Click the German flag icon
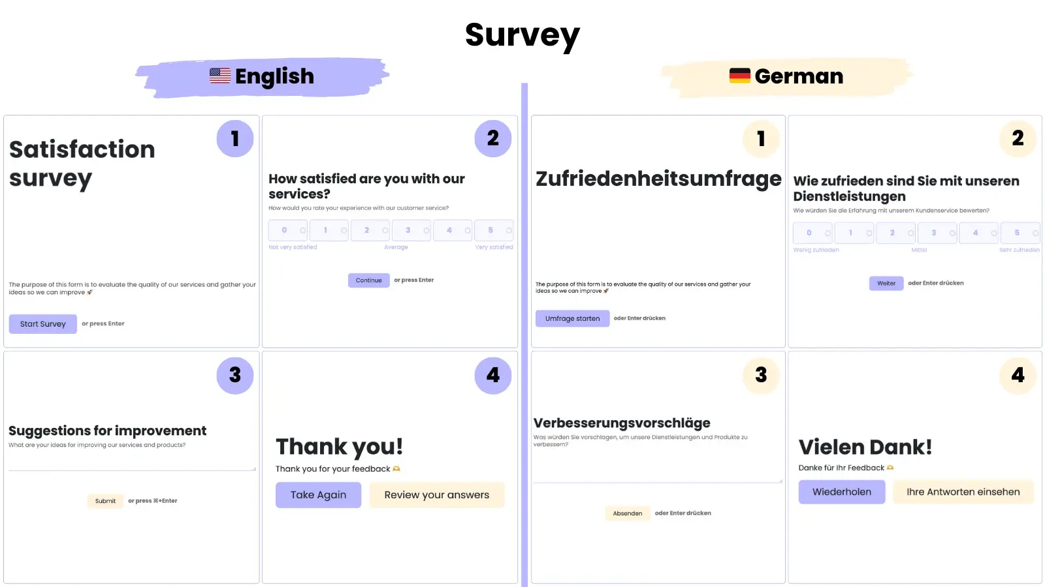1045x587 pixels. click(739, 76)
